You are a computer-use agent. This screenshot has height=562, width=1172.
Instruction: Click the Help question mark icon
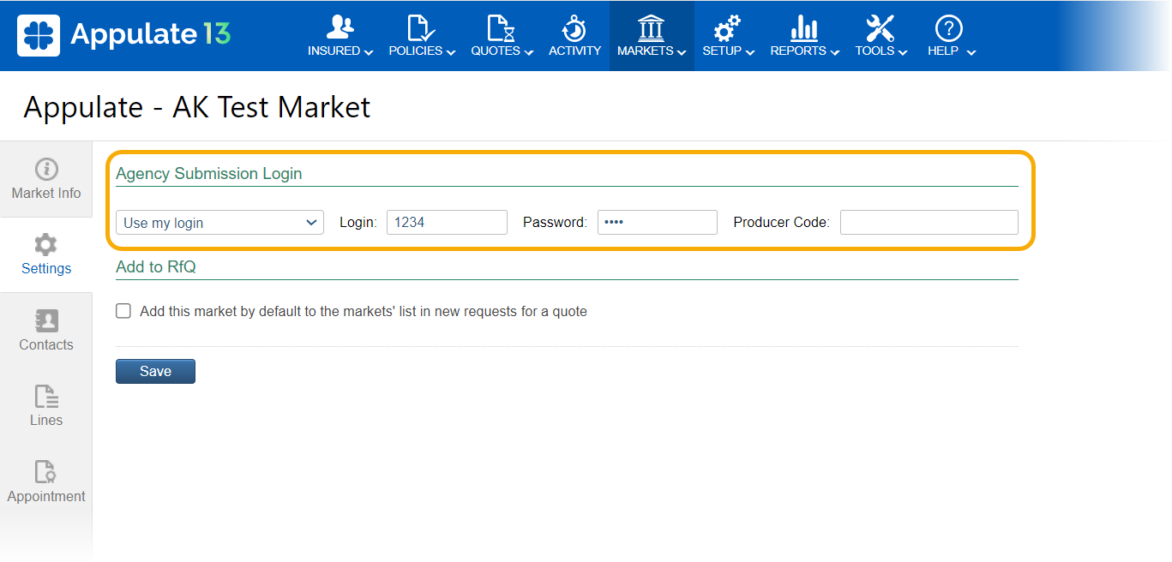[948, 27]
